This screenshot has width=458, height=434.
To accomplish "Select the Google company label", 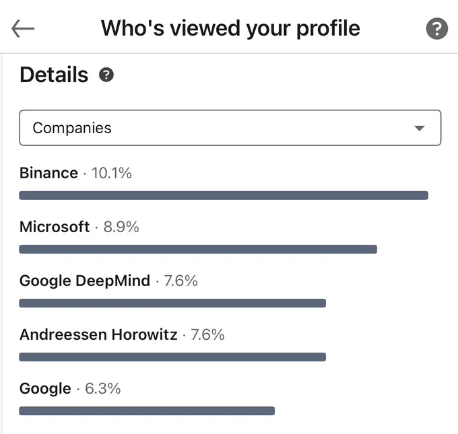I will click(45, 389).
